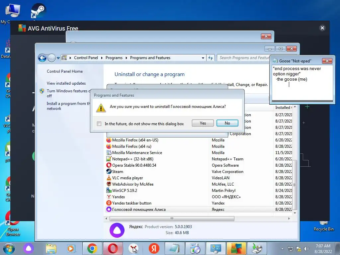
Task: Click the refresh button beside the address bar
Action: (211, 58)
